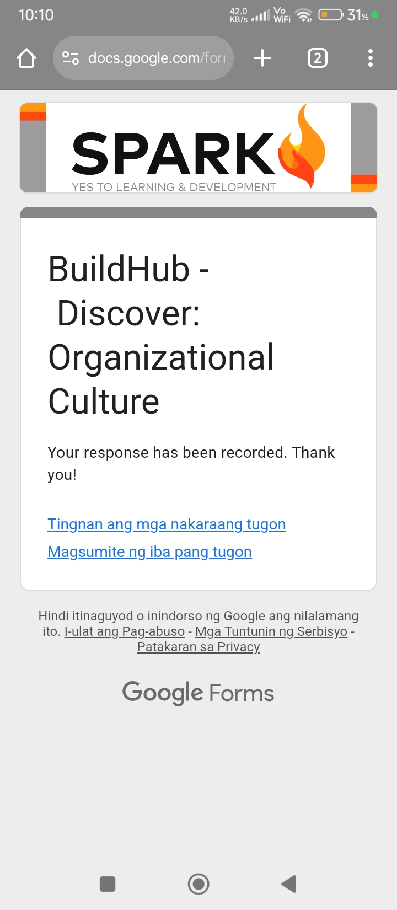Open "Mga Tuntunin ng Serbisyo" link
The height and width of the screenshot is (910, 397).
point(271,631)
